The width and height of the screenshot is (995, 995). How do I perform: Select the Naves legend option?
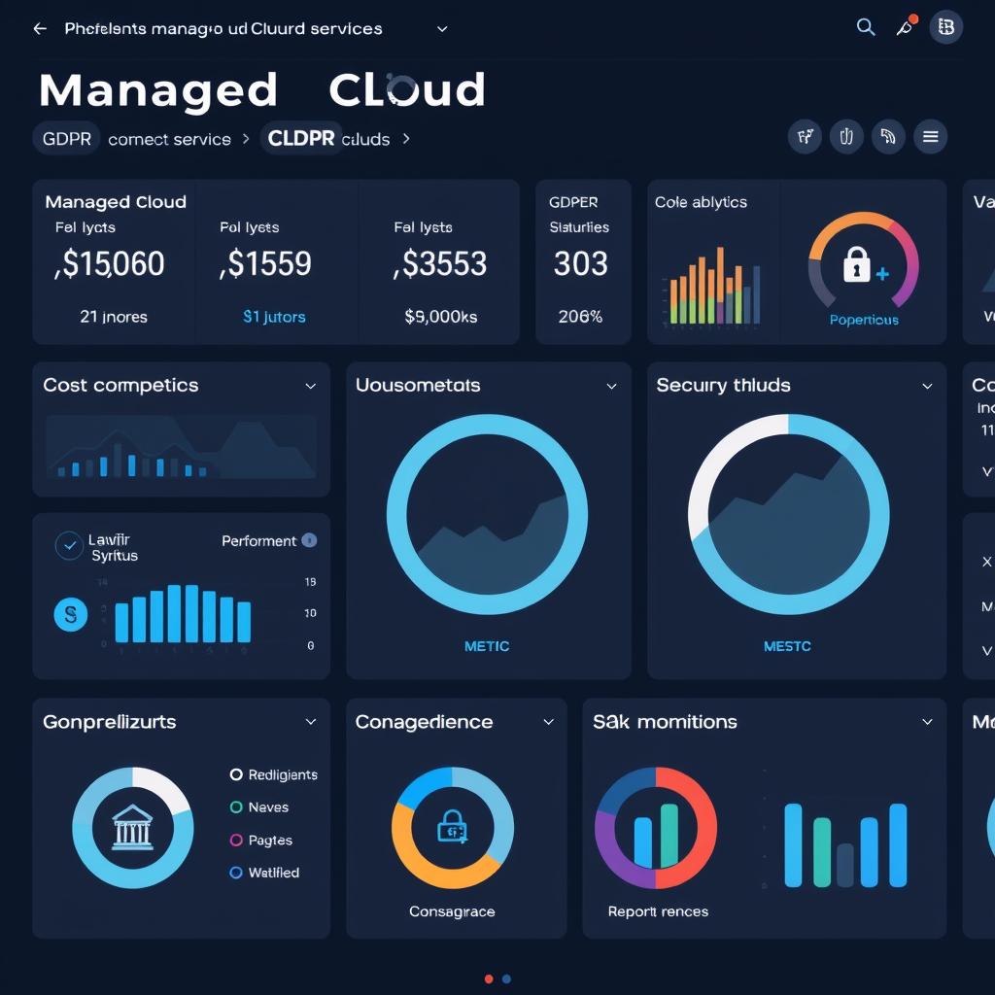(234, 806)
